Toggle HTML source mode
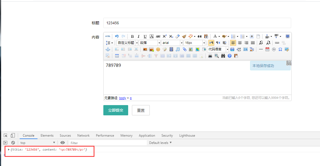320x166 pixels. [108, 36]
